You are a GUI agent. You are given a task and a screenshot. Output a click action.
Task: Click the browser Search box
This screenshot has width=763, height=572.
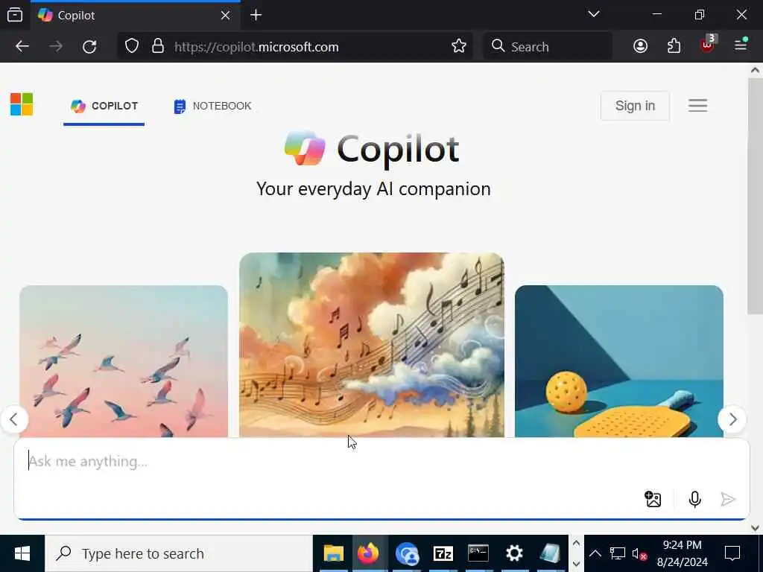point(548,47)
